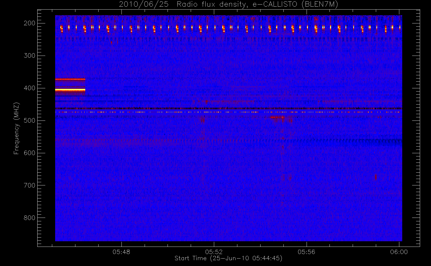Click the 05:52 time tick label
Viewport: 431px width, 266px height.
pos(214,252)
